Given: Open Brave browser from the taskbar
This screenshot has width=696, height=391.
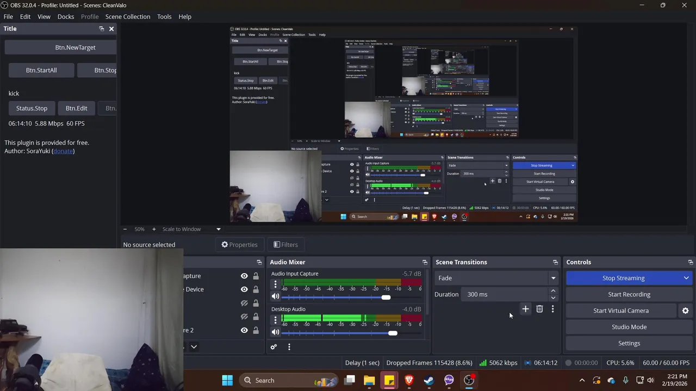Looking at the screenshot, I should (409, 380).
